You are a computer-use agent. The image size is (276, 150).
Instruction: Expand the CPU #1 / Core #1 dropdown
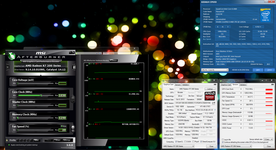point(227,70)
